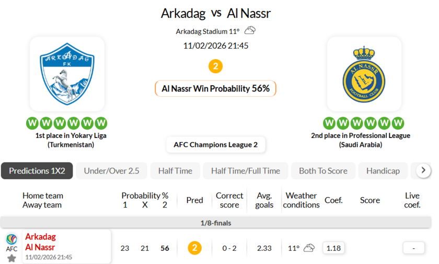The width and height of the screenshot is (439, 264).
Task: Click the orange 2 badge below match date
Action: coord(215,66)
